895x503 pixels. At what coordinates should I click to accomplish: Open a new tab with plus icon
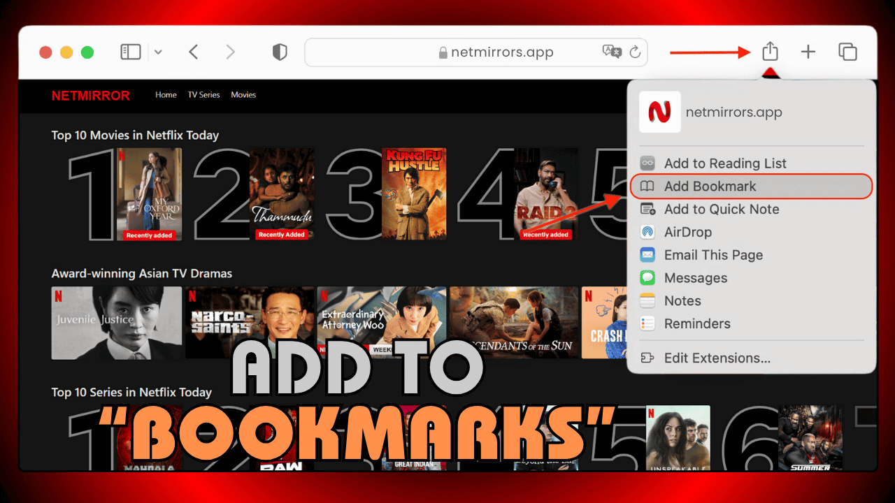[808, 52]
